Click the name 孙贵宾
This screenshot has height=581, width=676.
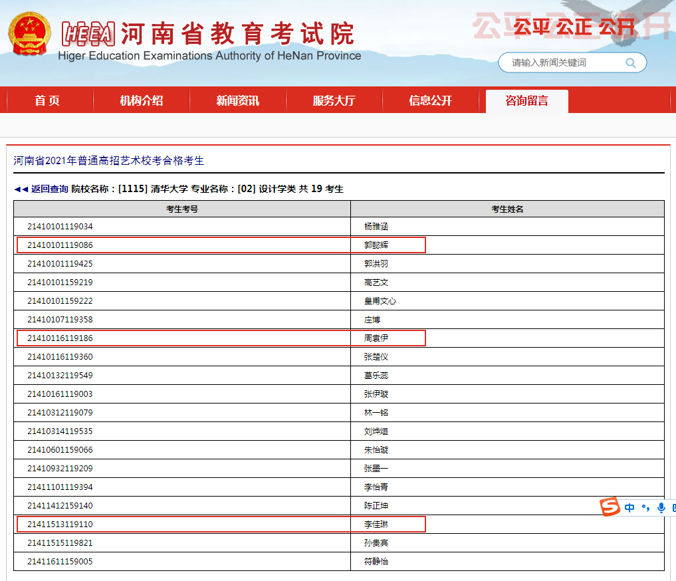(x=376, y=542)
